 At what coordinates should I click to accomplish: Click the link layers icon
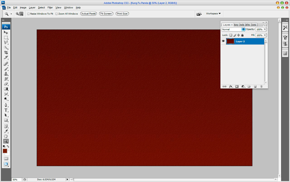pyautogui.click(x=224, y=87)
